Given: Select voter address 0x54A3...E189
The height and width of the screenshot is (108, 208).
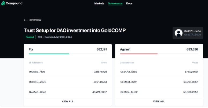Looking at the screenshot, I should pyautogui.click(x=129, y=72).
